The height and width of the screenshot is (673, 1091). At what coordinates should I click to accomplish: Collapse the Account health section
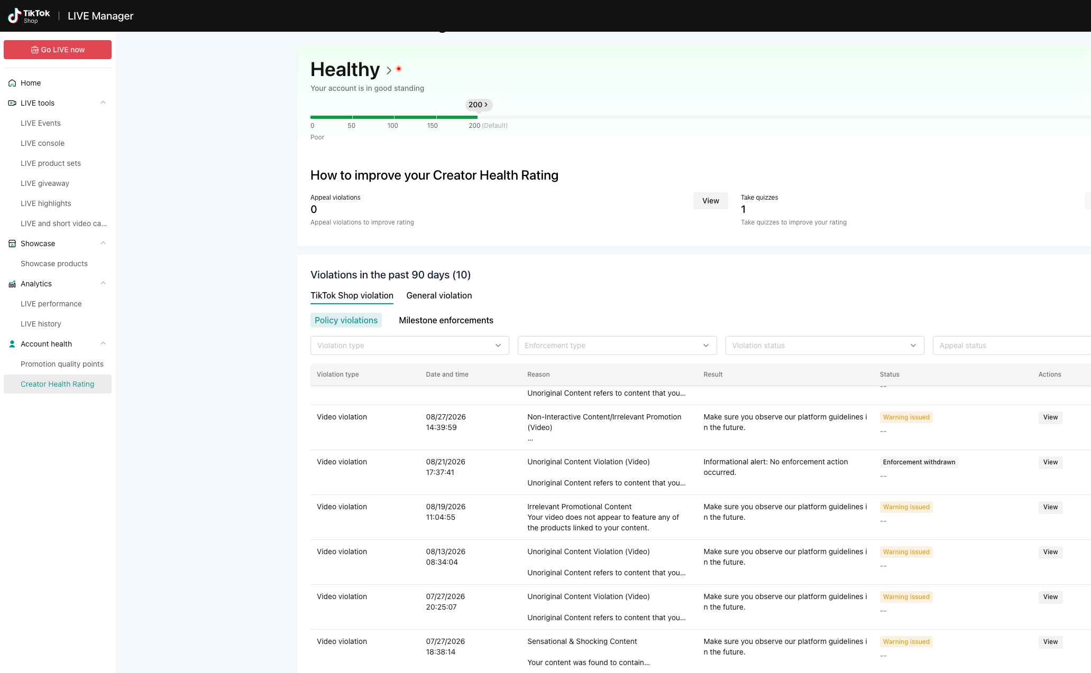pyautogui.click(x=103, y=343)
